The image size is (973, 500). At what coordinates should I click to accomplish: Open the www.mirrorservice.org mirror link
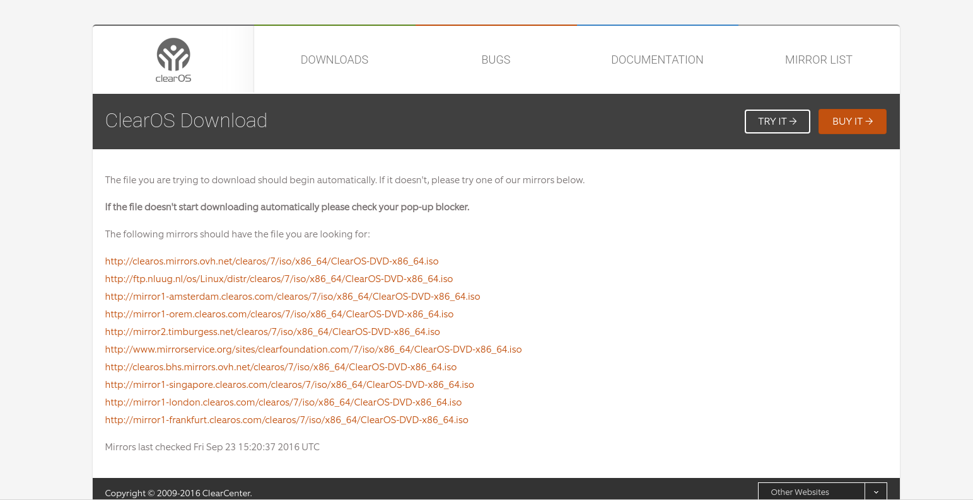tap(313, 349)
